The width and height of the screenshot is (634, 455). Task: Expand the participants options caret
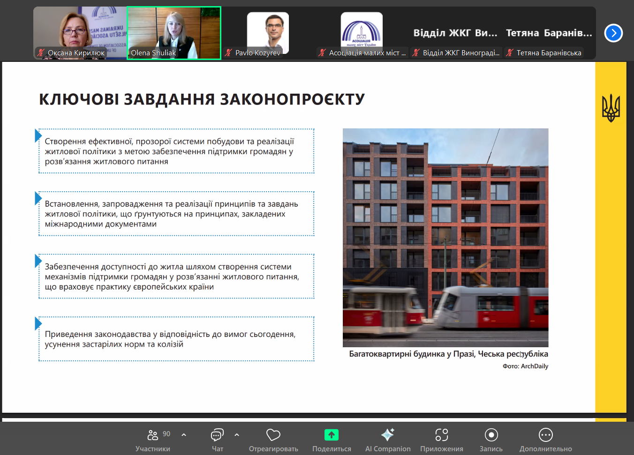pyautogui.click(x=184, y=435)
